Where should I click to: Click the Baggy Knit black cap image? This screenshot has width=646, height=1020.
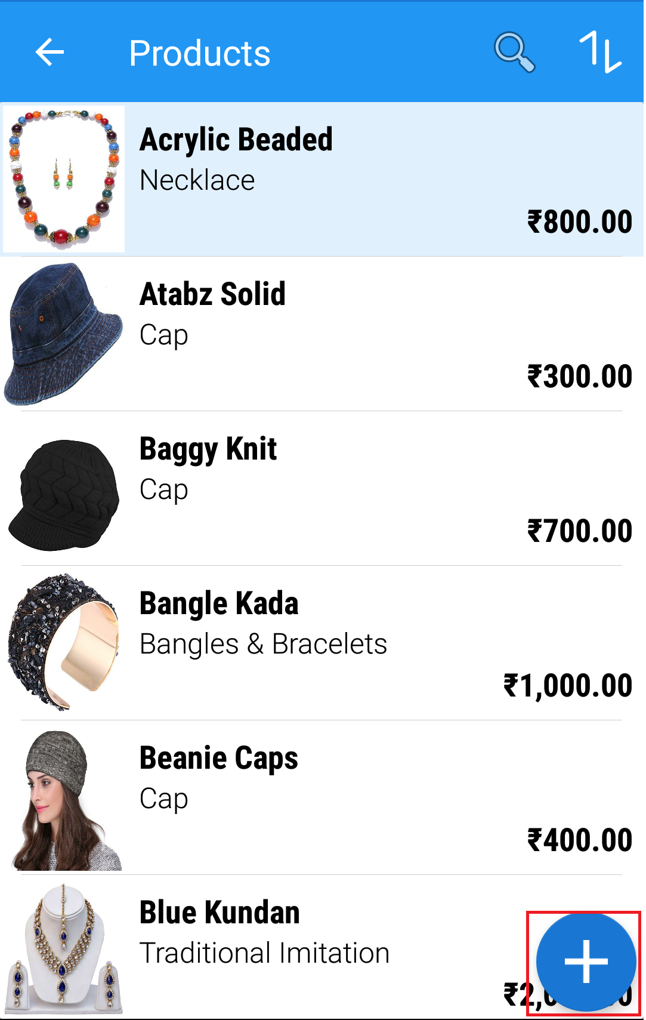(x=64, y=495)
